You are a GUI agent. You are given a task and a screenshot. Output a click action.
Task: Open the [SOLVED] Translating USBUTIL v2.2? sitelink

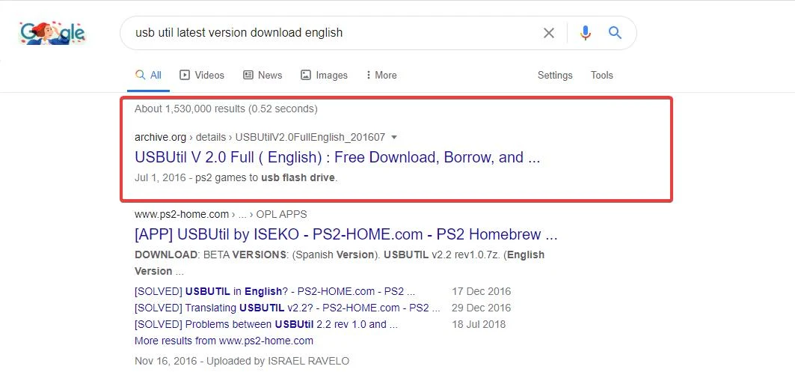click(x=287, y=308)
